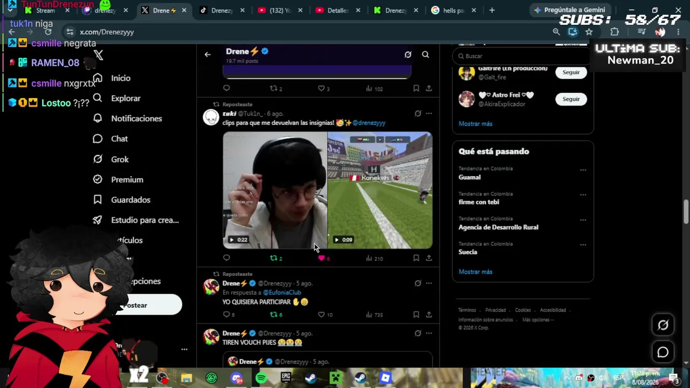
Task: Follow the Astro Frei account
Action: tap(571, 99)
